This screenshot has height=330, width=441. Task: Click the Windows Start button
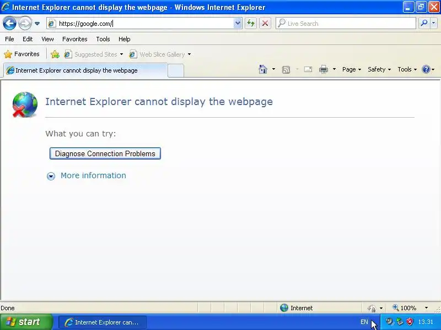click(x=26, y=322)
